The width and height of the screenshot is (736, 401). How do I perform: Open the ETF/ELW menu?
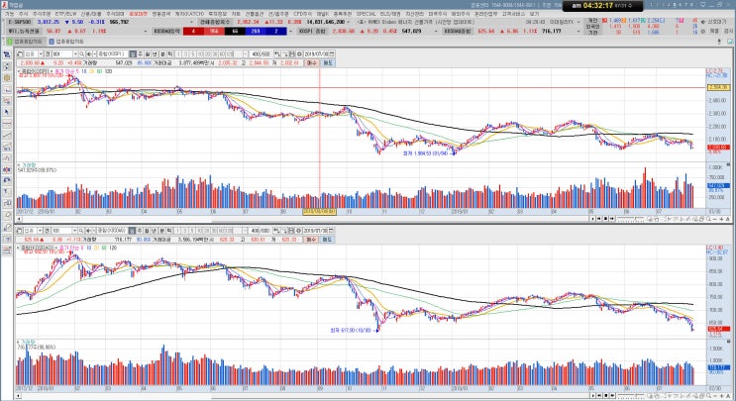click(65, 14)
